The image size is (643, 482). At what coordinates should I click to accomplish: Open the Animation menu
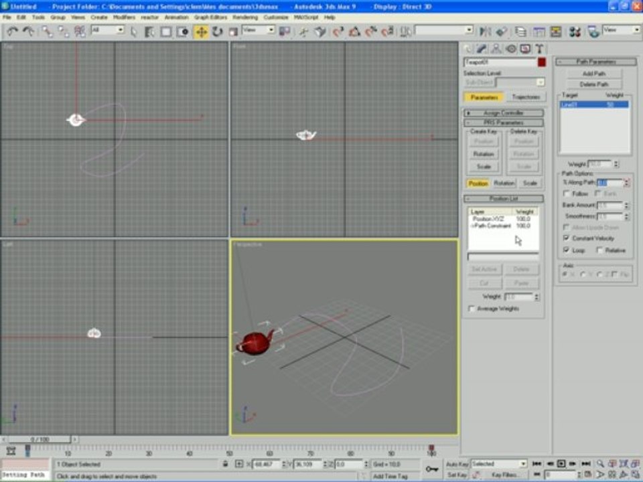[x=176, y=17]
